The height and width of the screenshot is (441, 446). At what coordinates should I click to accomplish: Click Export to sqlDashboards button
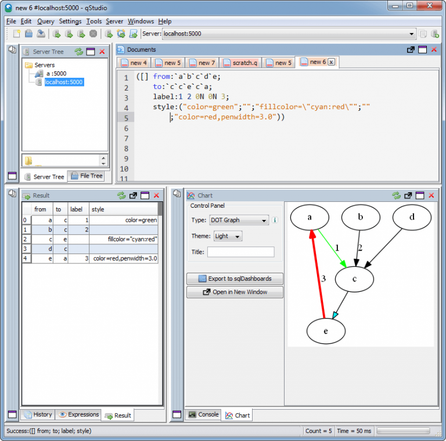coord(235,279)
